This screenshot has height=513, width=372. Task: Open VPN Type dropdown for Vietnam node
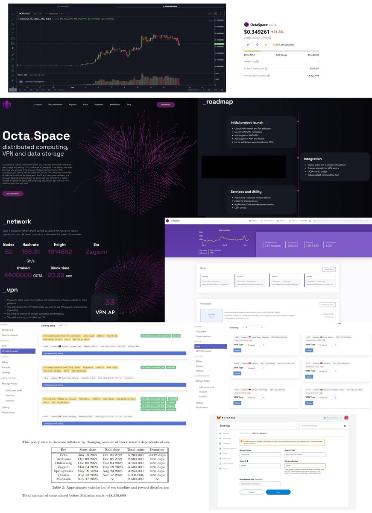(x=255, y=368)
